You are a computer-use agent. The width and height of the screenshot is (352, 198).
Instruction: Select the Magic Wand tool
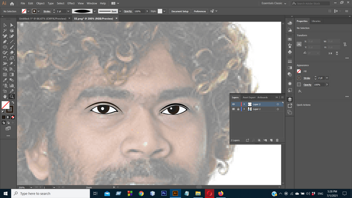pos(5,31)
